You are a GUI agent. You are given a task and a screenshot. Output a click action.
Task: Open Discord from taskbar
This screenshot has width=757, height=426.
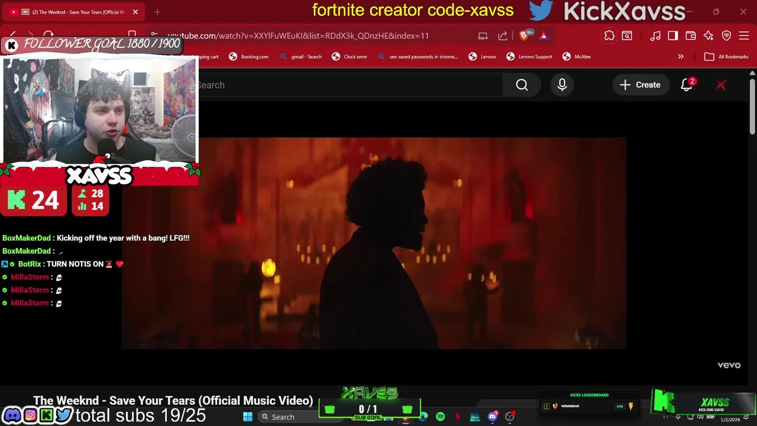coord(492,417)
